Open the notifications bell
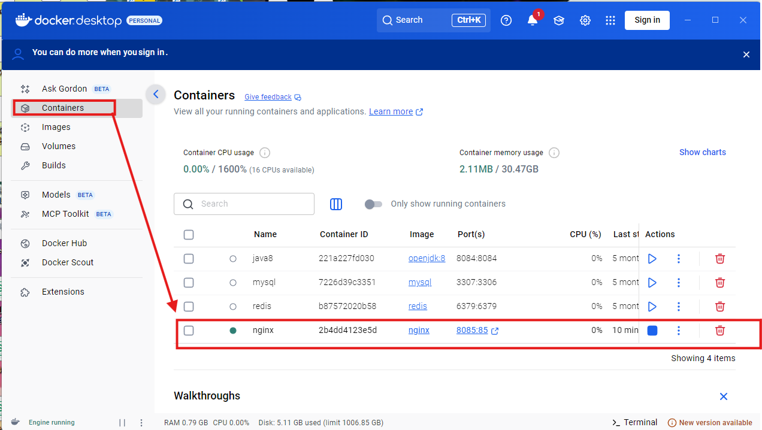 pos(533,20)
